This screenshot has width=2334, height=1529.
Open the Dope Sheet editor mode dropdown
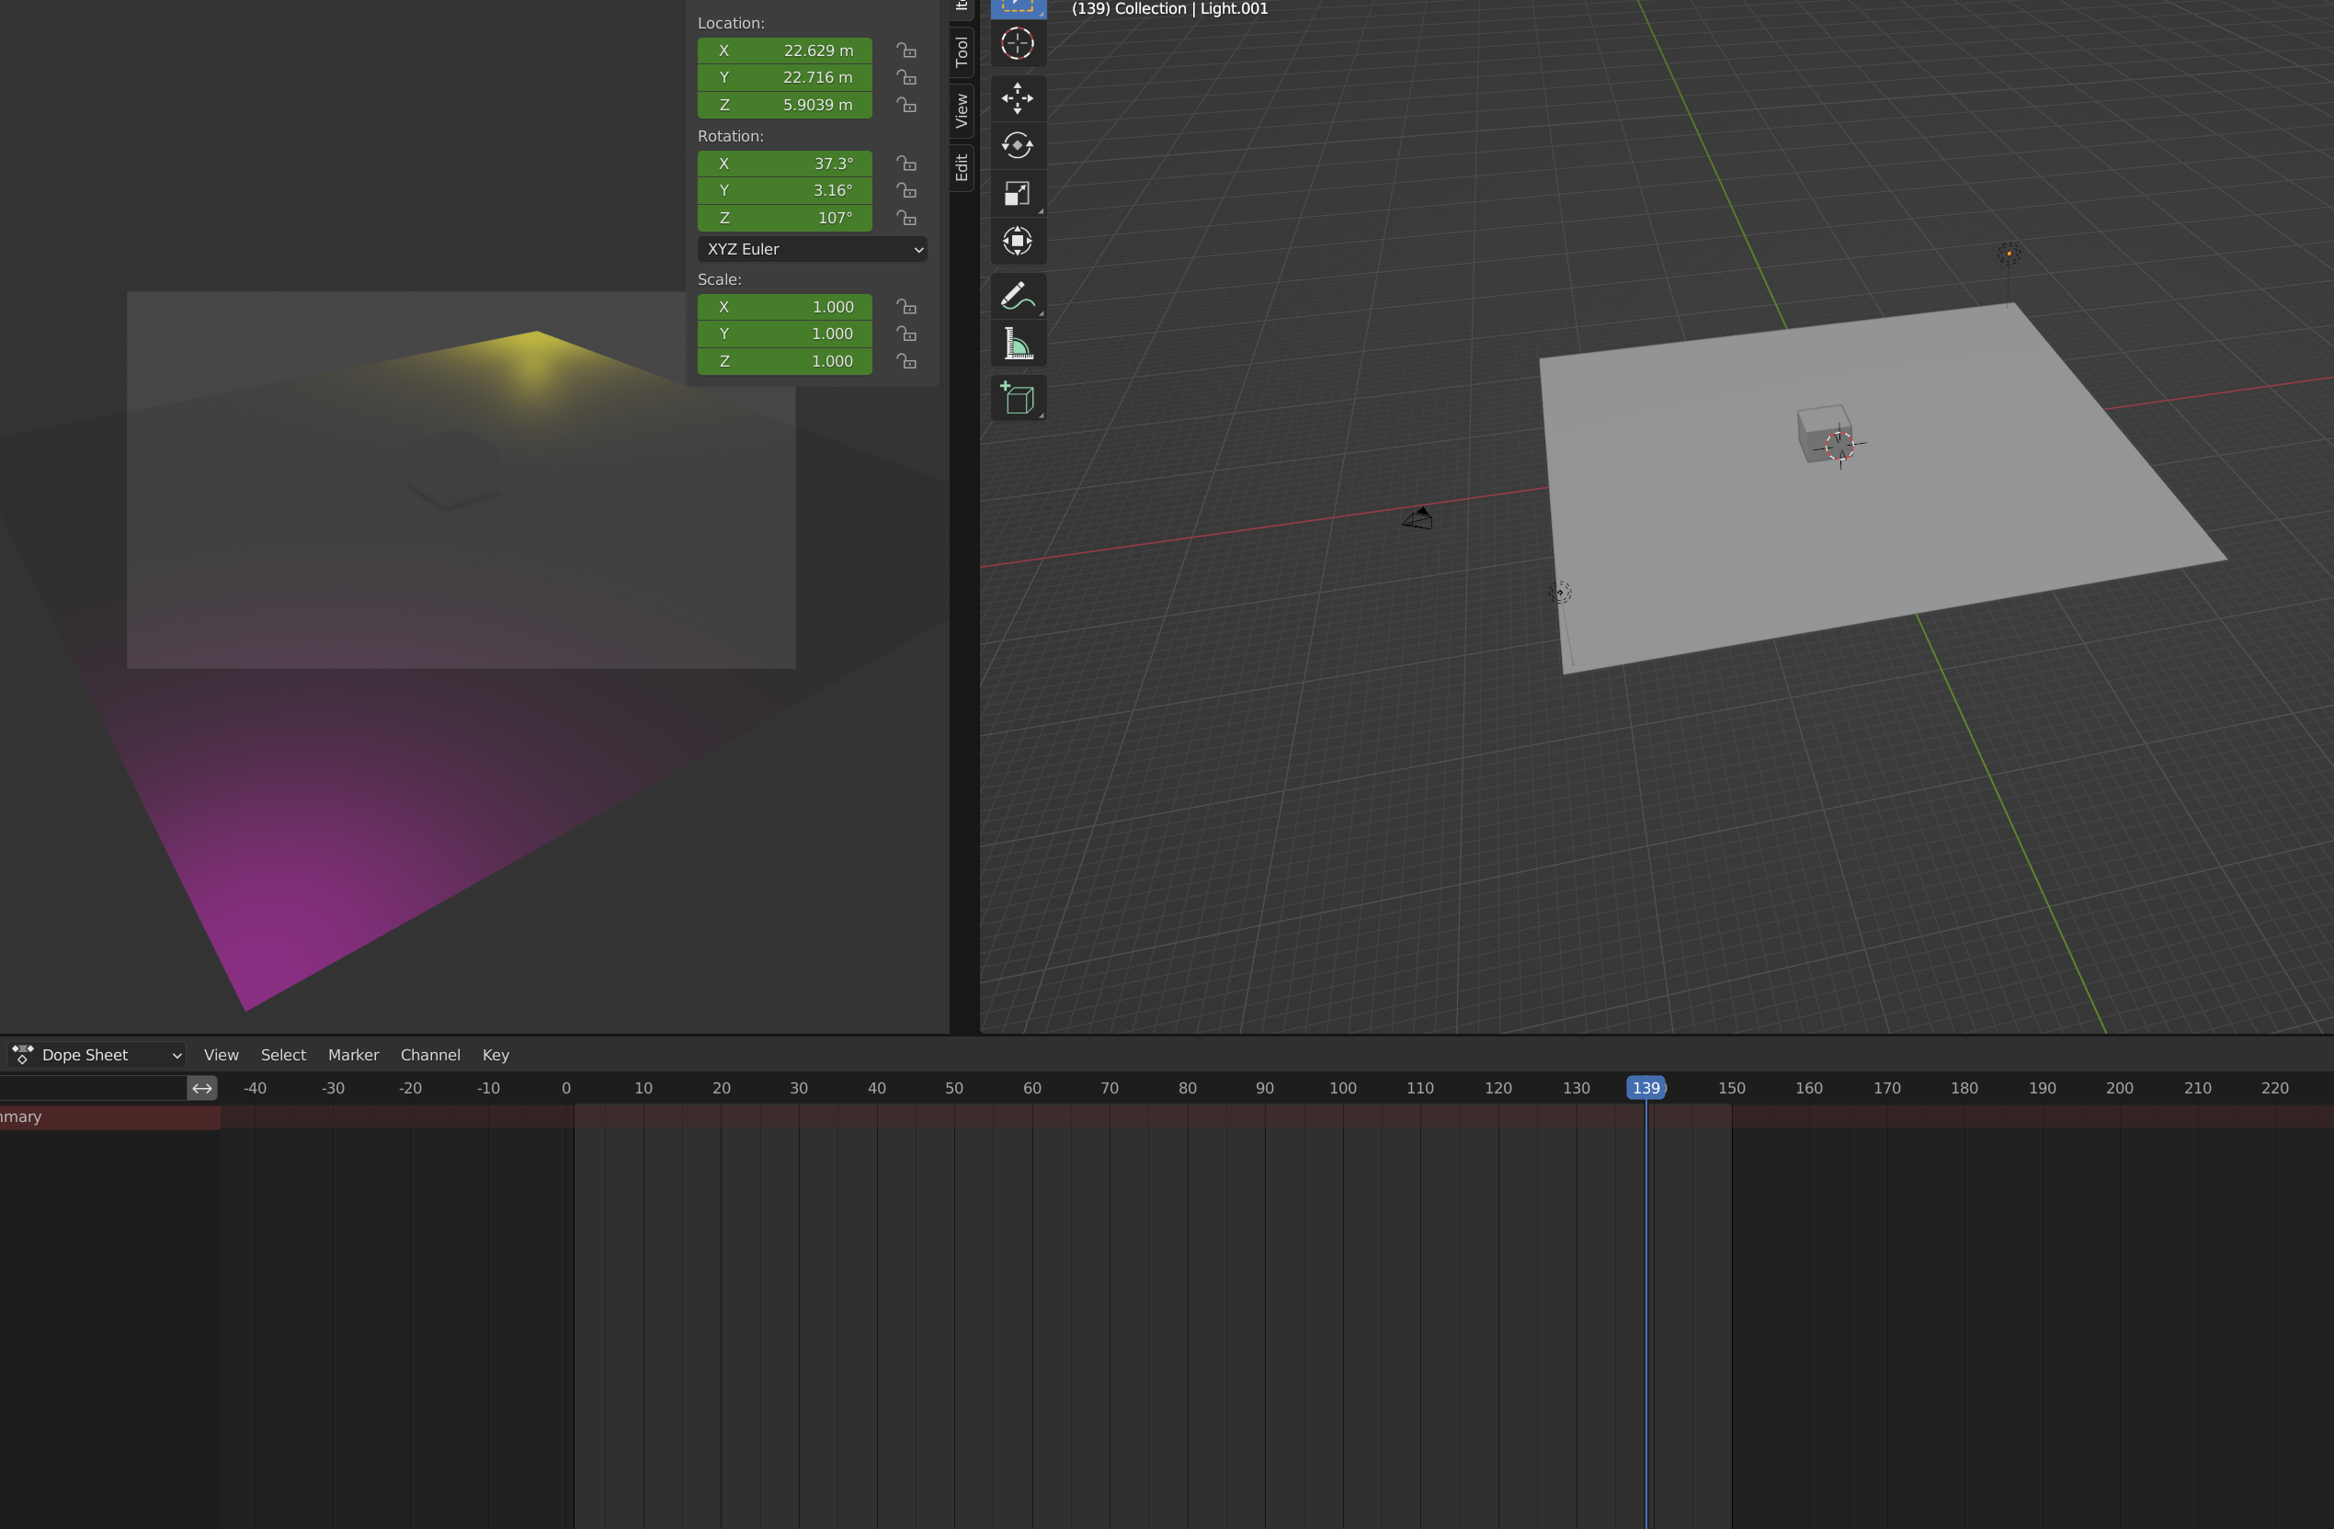tap(97, 1055)
